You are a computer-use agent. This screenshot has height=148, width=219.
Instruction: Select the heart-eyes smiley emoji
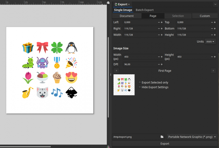click(71, 78)
